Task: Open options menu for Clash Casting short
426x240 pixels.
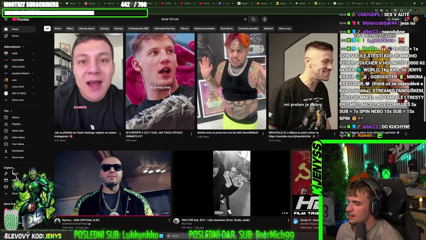Action: (x=120, y=134)
